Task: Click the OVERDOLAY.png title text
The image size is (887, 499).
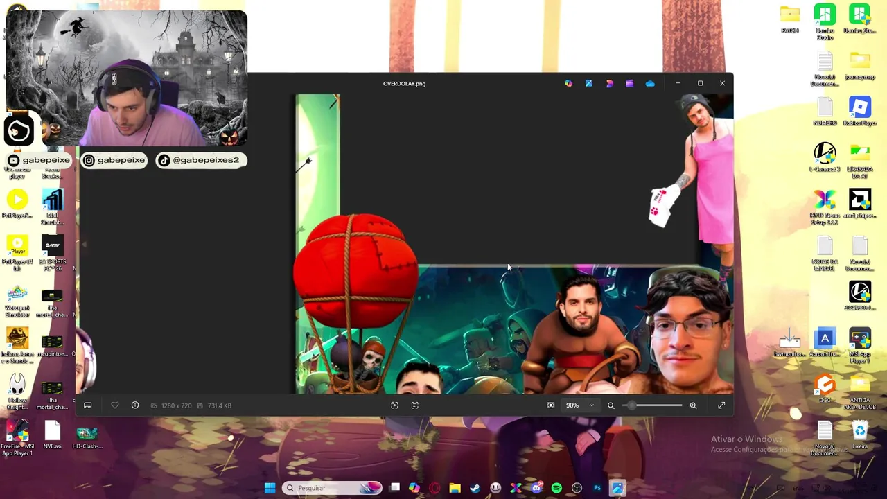Action: pyautogui.click(x=405, y=83)
